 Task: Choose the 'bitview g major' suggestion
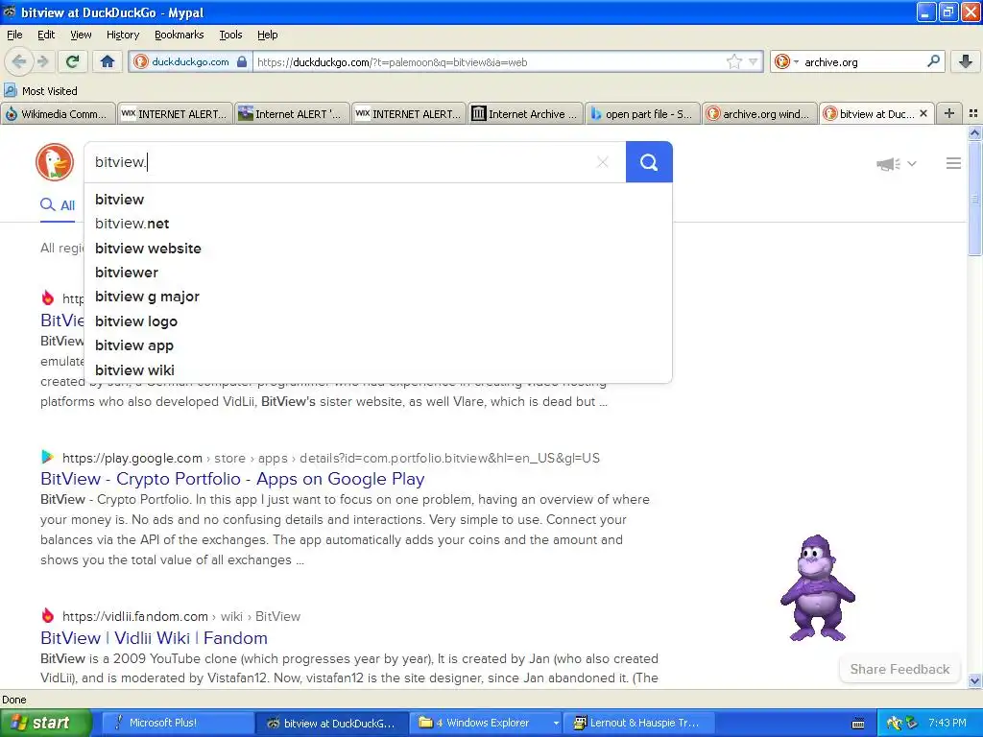[x=378, y=297]
